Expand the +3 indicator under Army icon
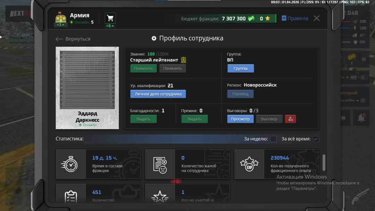375x211 pixels. coord(60,25)
